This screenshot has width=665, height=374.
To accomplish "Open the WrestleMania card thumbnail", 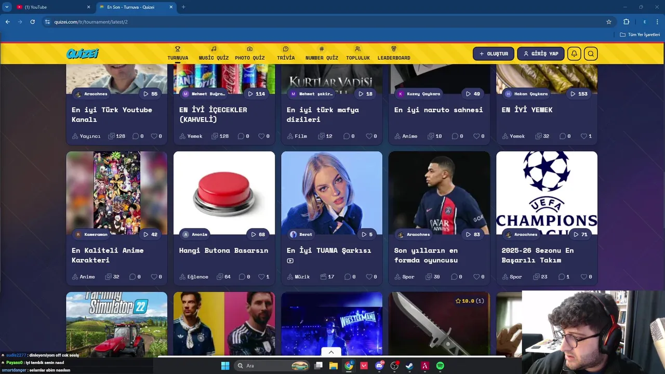I will coord(331,324).
